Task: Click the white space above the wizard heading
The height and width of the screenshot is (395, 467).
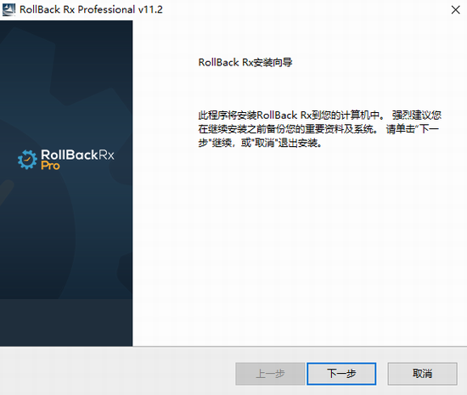Action: [300, 38]
